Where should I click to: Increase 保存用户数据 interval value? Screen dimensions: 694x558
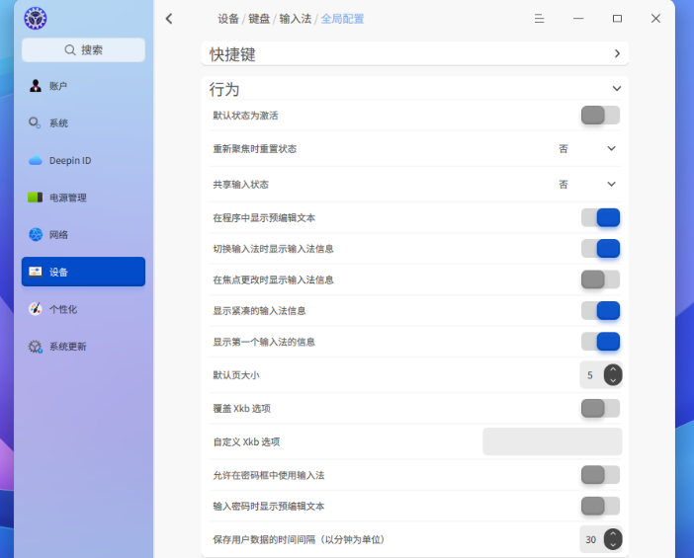[613, 533]
